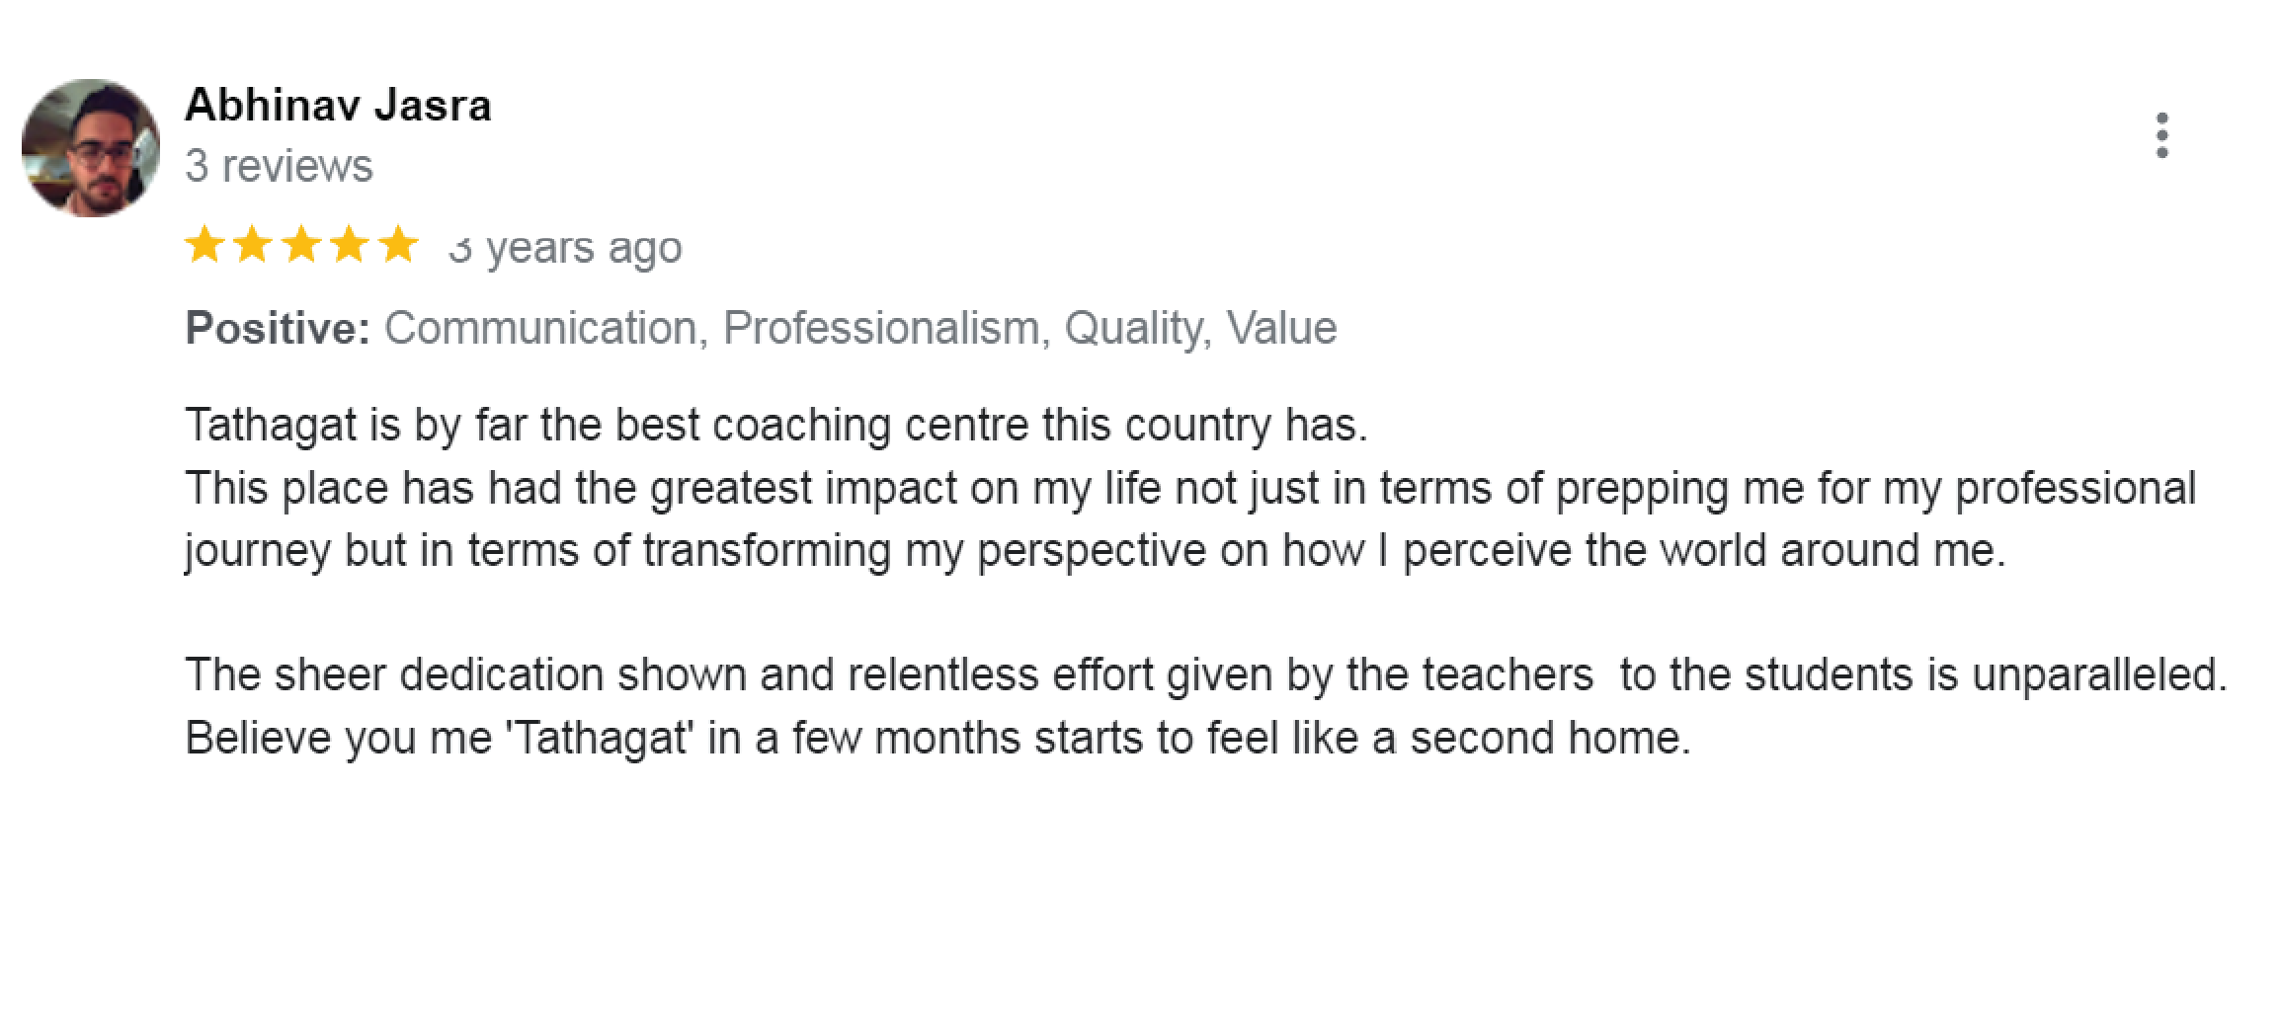Select the second gold rating star
This screenshot has height=1029, width=2282.
point(253,245)
